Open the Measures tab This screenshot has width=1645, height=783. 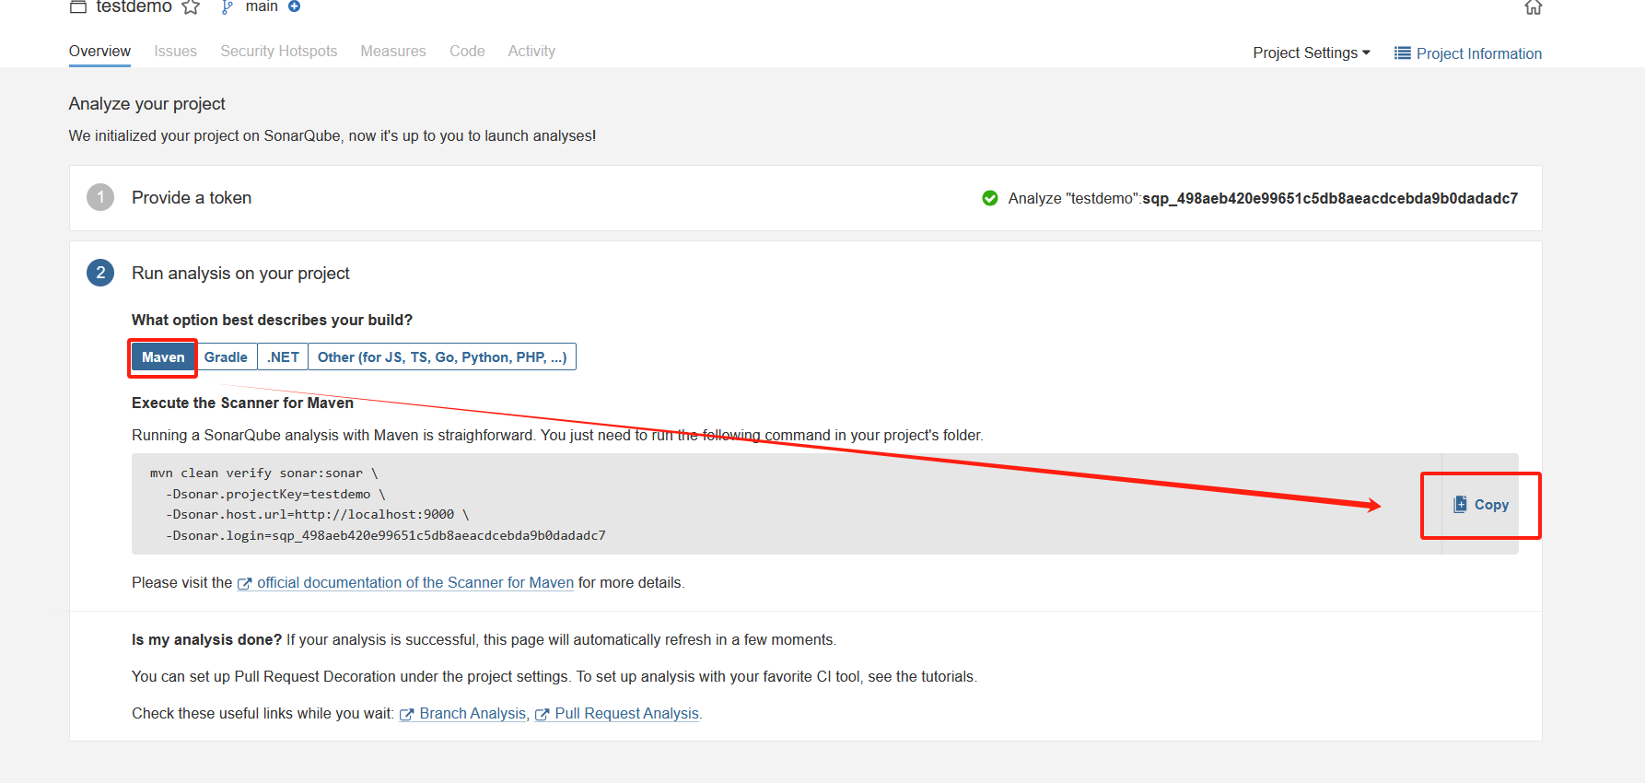pyautogui.click(x=393, y=52)
